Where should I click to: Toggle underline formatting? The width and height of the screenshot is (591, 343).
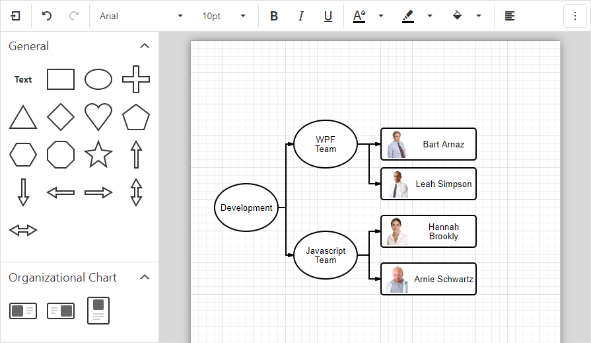(x=328, y=16)
